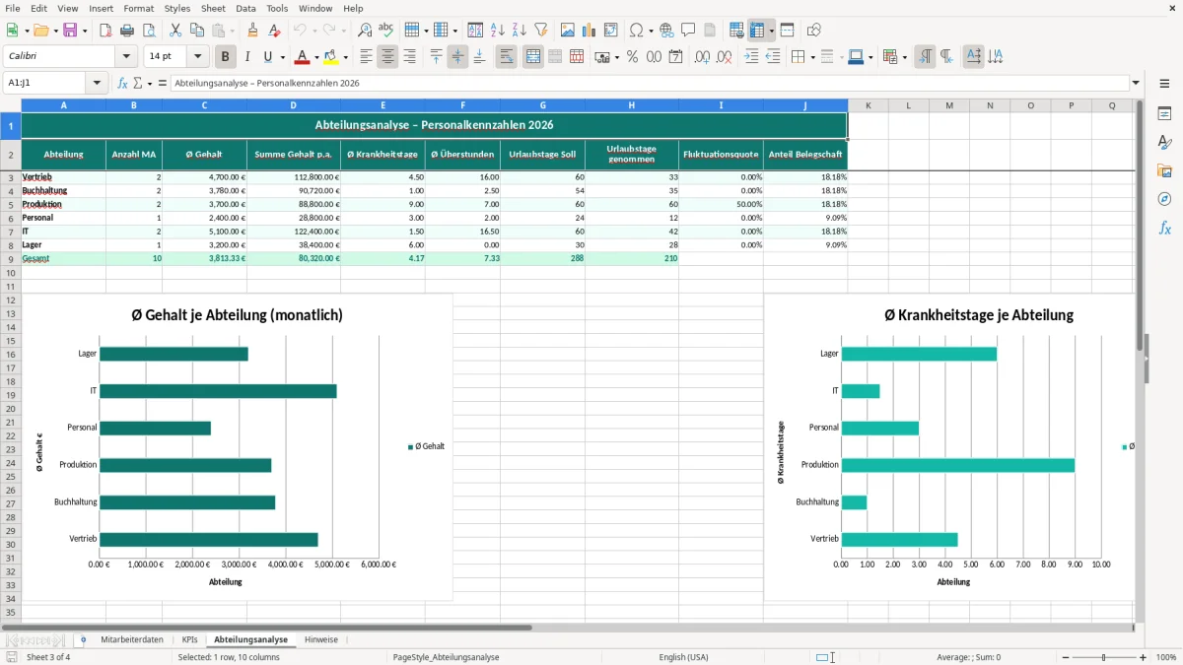This screenshot has height=665, width=1183.
Task: Click the formula input line
Action: [x=650, y=83]
